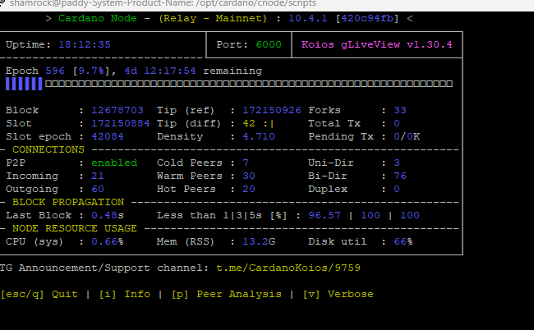Click the 'Less than 1|3|5s [%]' label

click(222, 215)
